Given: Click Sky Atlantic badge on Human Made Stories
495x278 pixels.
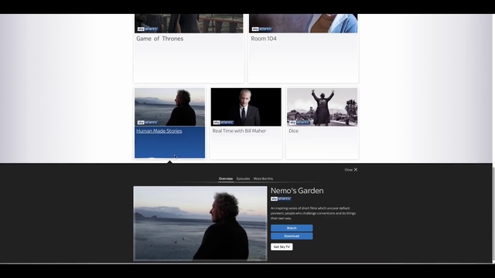Looking at the screenshot, I should pos(148,122).
